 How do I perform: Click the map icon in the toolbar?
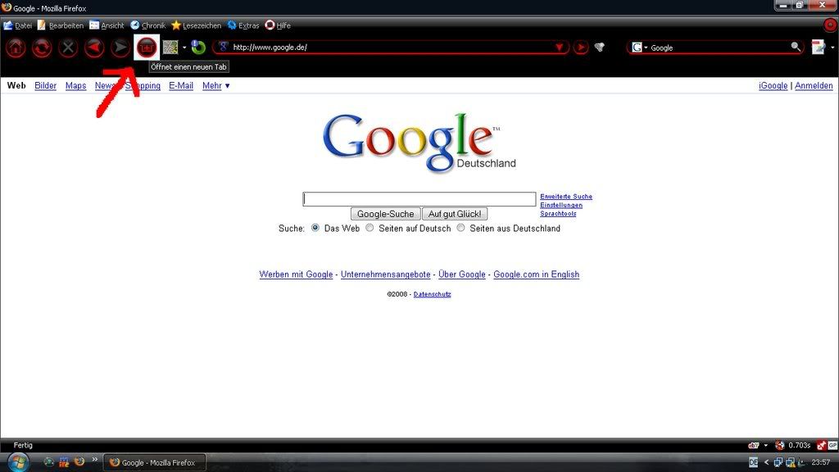170,48
